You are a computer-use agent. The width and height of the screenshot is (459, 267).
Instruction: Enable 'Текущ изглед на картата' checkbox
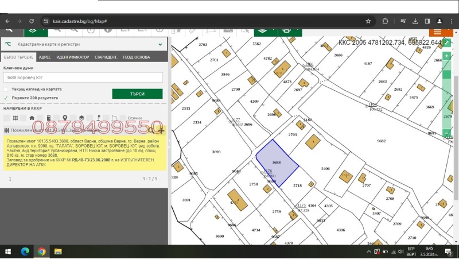(x=6, y=90)
